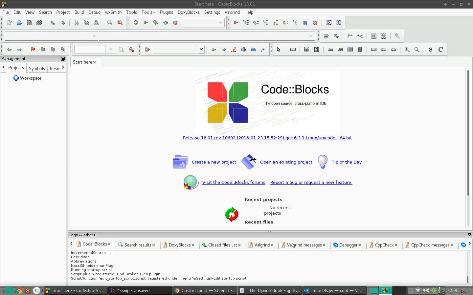473x295 pixels.
Task: Click the Stop debugger icon
Action: click(x=315, y=23)
